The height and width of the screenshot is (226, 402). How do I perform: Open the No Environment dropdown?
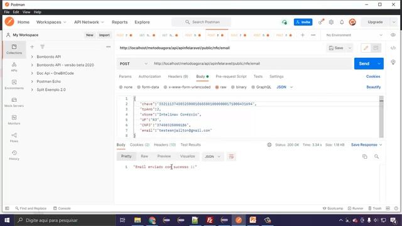(x=354, y=35)
